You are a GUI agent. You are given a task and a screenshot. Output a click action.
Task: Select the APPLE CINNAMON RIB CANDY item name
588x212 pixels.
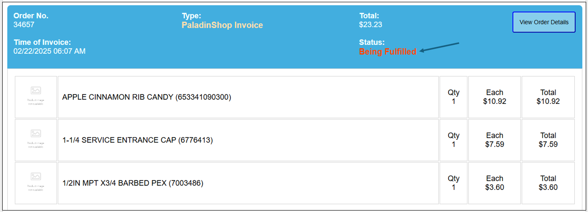coord(146,97)
